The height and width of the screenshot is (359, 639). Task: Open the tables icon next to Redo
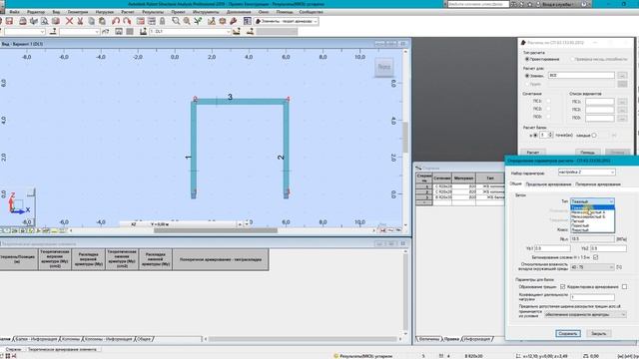(140, 21)
